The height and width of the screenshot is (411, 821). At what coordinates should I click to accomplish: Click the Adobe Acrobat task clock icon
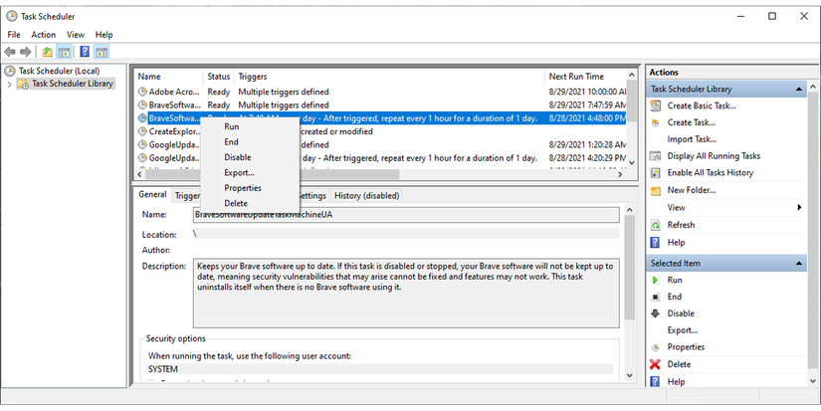[x=142, y=92]
